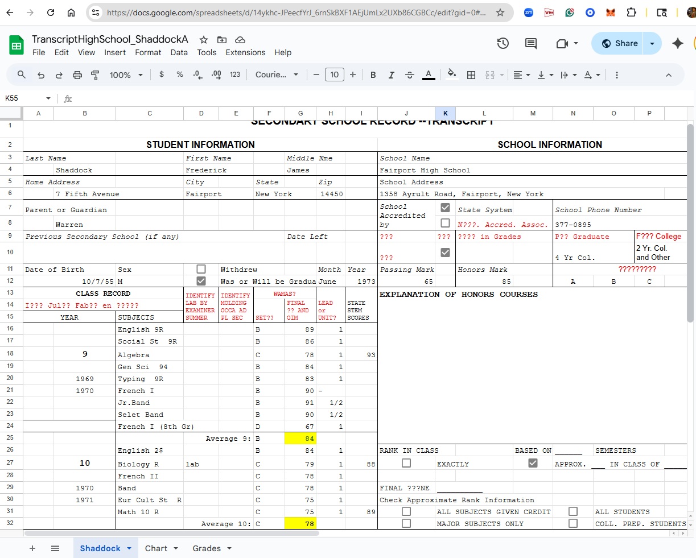Image resolution: width=696 pixels, height=558 pixels.
Task: Click the Gemini sparkle icon
Action: [x=677, y=43]
